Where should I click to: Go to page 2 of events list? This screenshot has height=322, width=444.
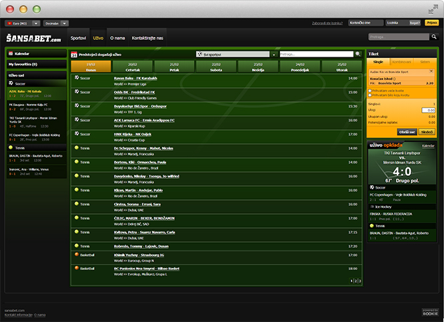[x=356, y=281]
